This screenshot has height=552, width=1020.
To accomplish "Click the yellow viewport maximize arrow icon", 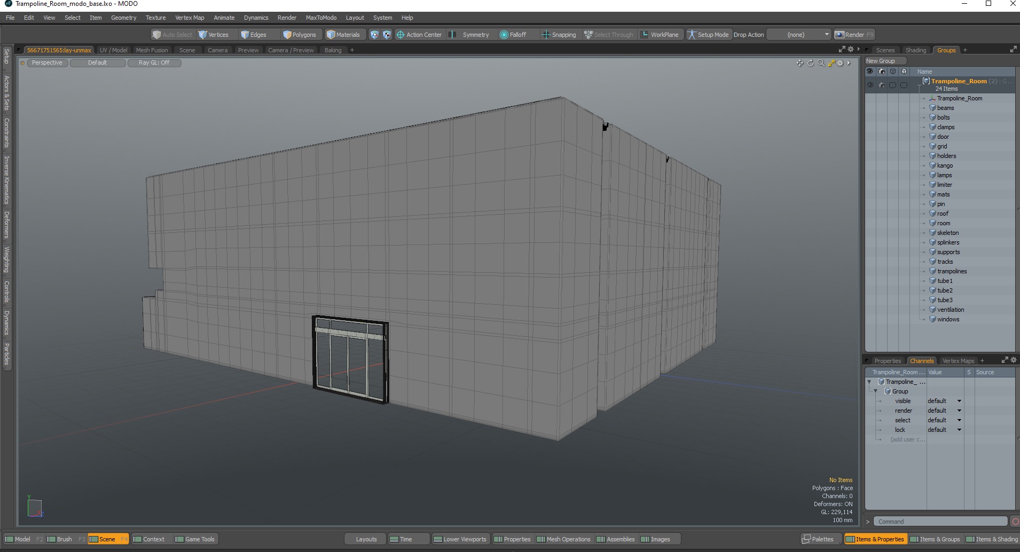I will (831, 63).
